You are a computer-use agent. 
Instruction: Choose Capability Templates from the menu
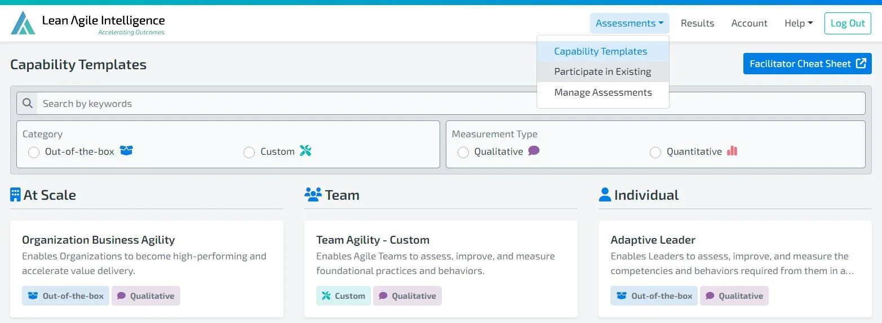(603, 51)
